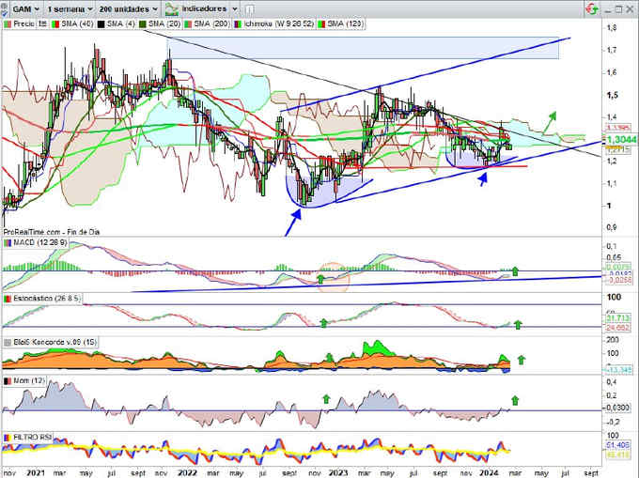This screenshot has height=478, width=639.
Task: Click the Blai5 Koncorde panel icon
Action: pos(8,343)
